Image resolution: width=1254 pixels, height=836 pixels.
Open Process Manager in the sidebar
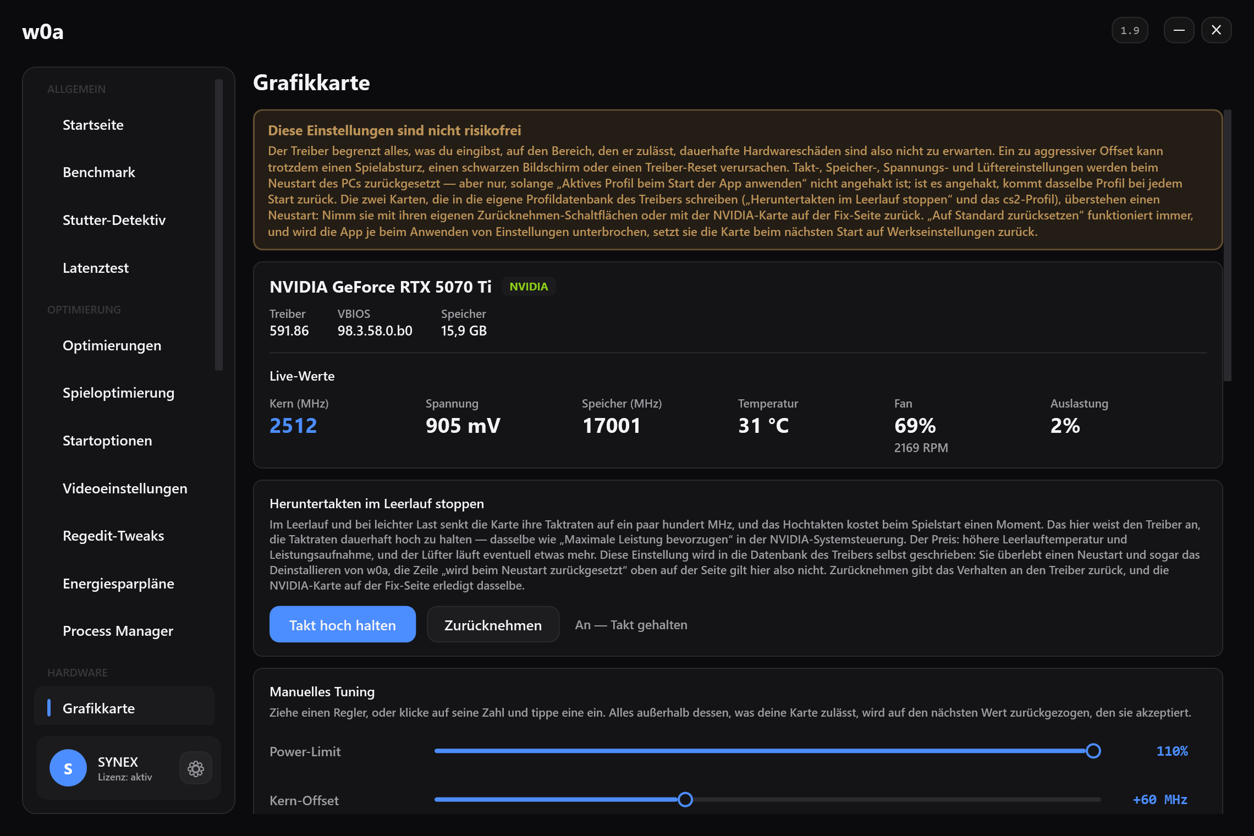tap(124, 631)
